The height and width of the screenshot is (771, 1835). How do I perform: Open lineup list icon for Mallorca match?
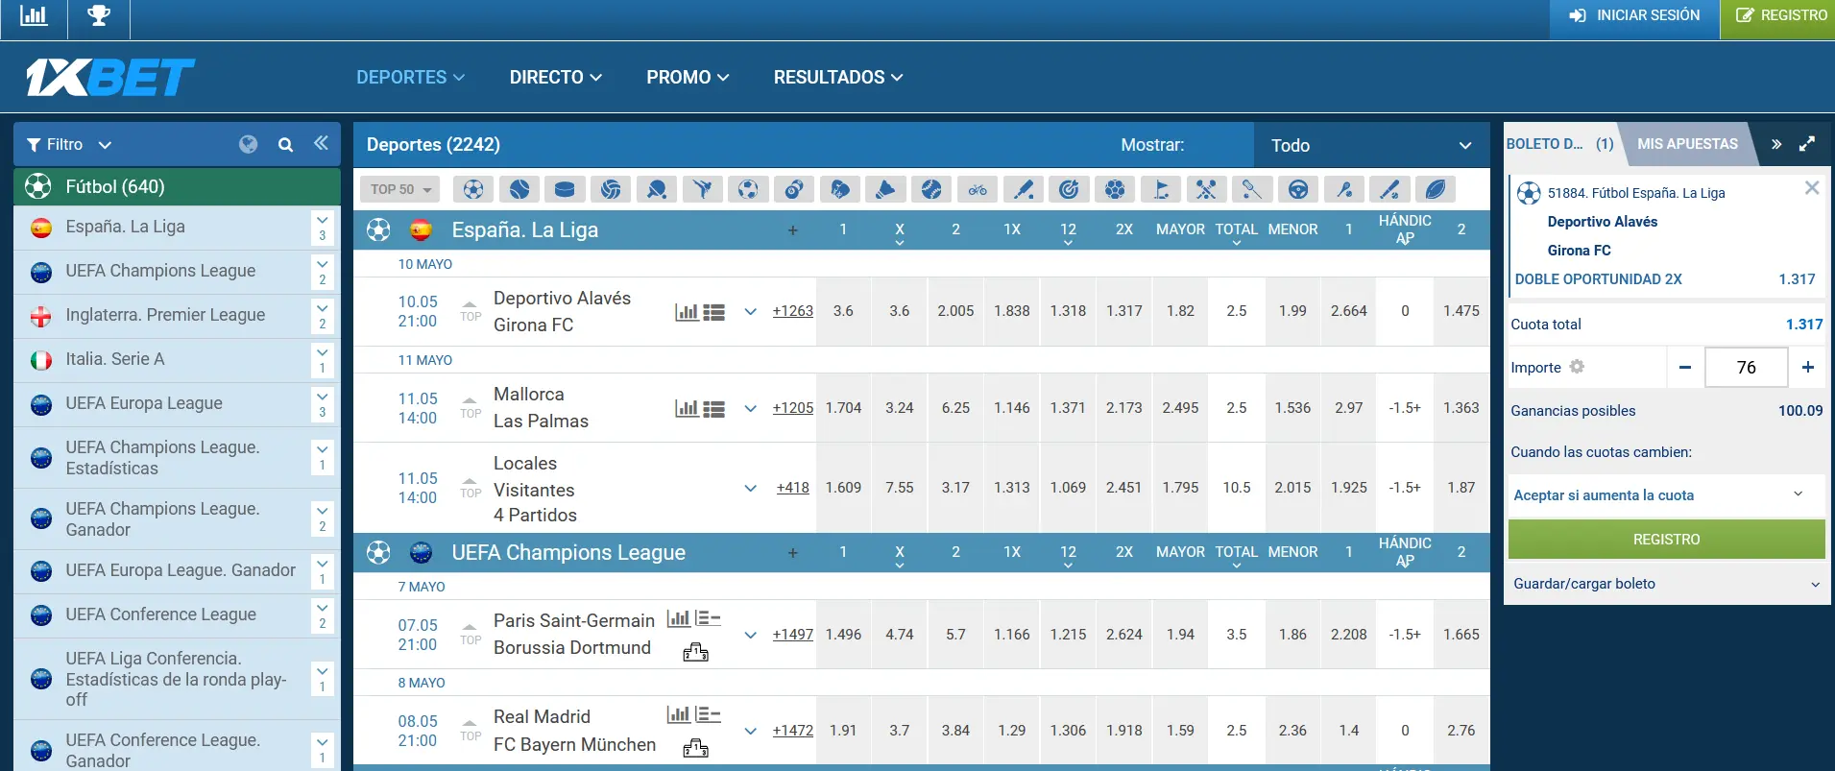tap(713, 409)
